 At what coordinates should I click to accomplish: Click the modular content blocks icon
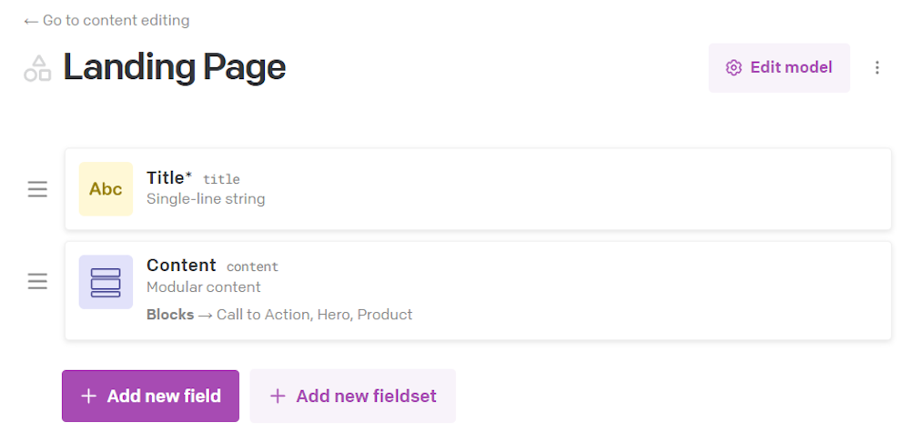click(106, 282)
